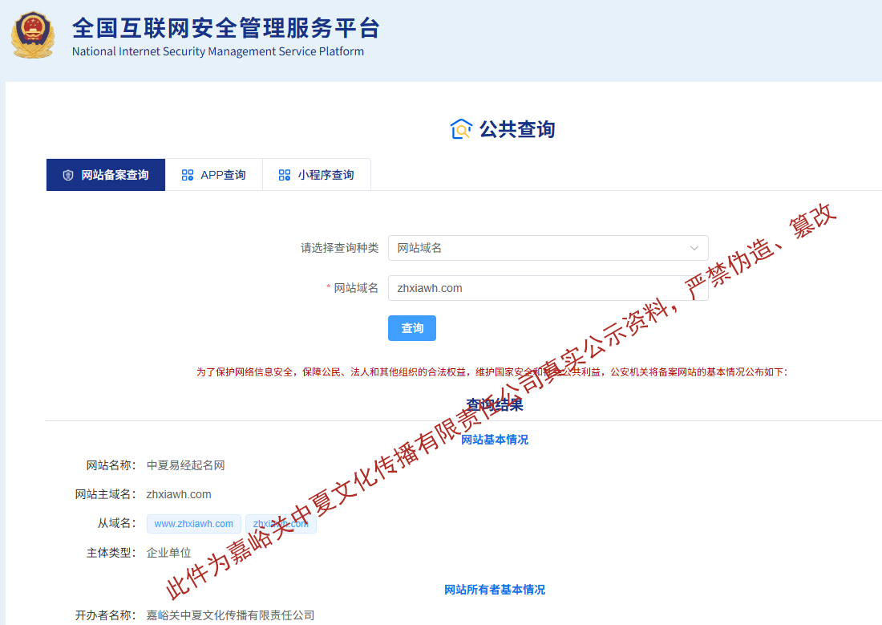882x625 pixels.
Task: Click the 查询结果 heading
Action: [x=495, y=404]
